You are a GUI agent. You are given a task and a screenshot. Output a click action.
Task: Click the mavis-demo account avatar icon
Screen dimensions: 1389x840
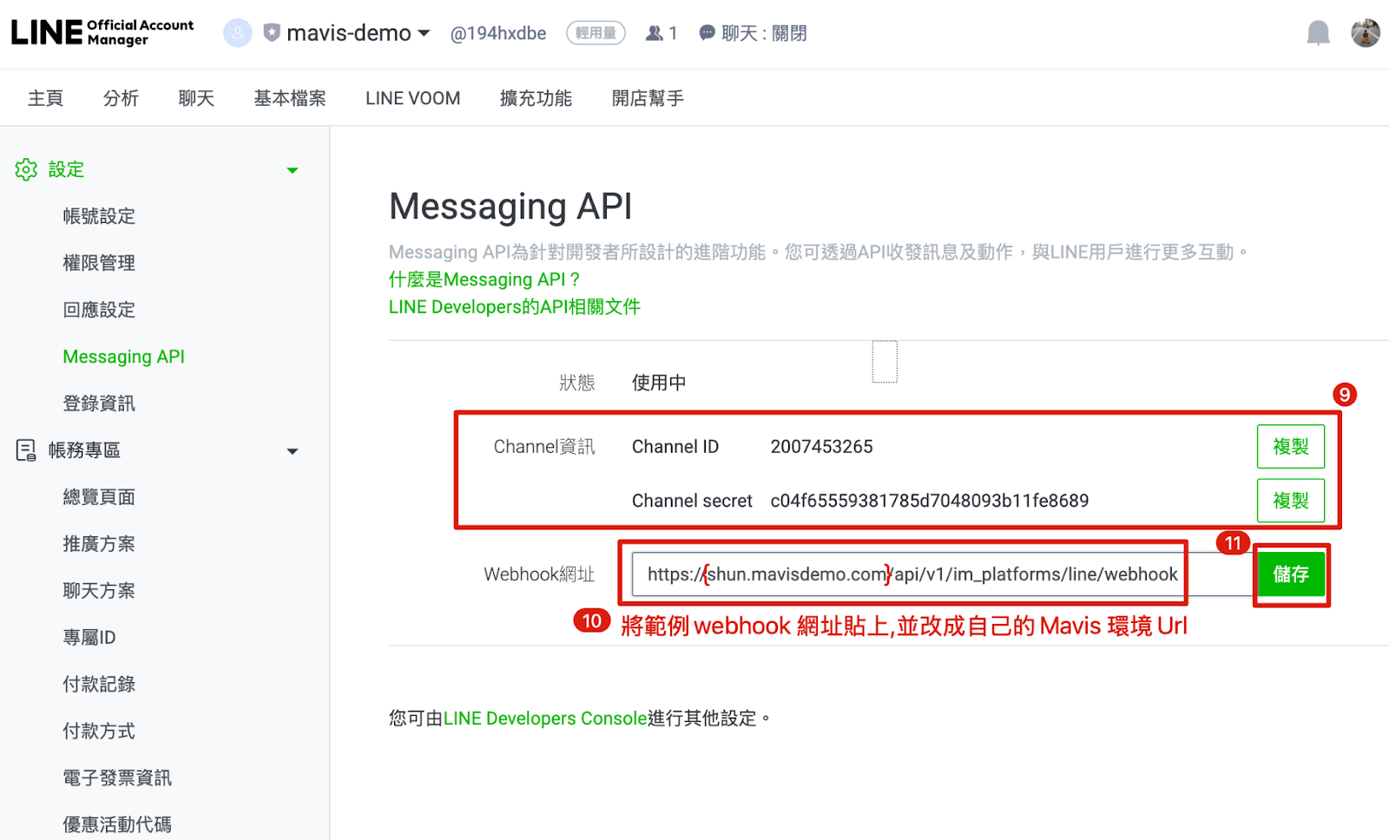[237, 33]
